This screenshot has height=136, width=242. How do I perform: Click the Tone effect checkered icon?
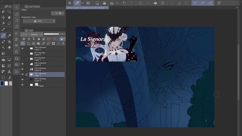56,13
